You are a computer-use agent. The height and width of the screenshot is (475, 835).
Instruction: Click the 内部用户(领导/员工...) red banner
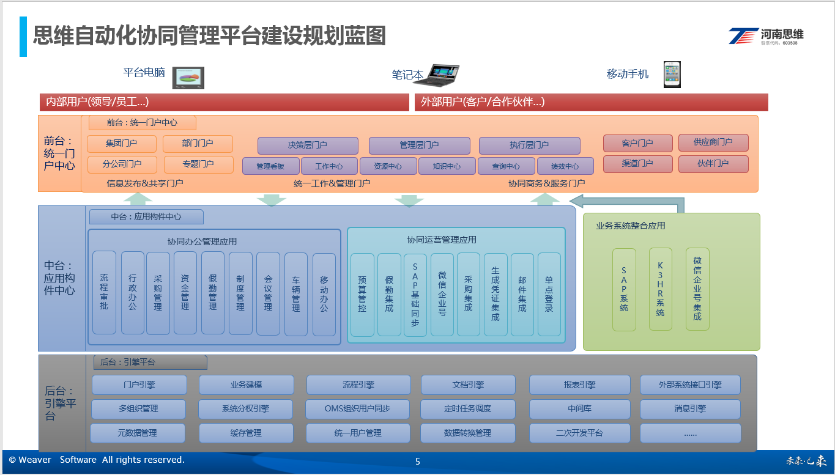click(223, 102)
